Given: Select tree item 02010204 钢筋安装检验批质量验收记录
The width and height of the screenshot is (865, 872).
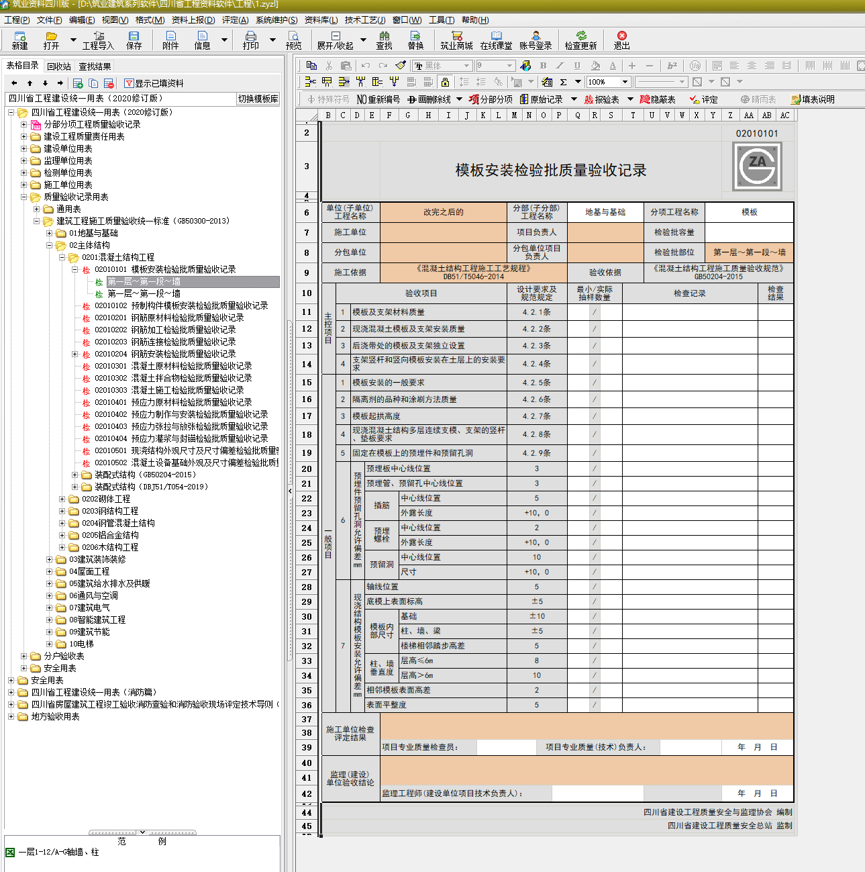Looking at the screenshot, I should [165, 354].
